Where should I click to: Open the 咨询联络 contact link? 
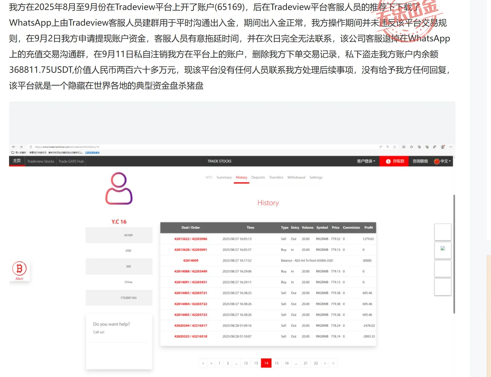point(420,161)
